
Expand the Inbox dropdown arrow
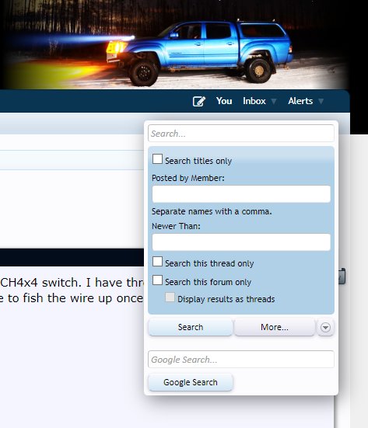273,102
